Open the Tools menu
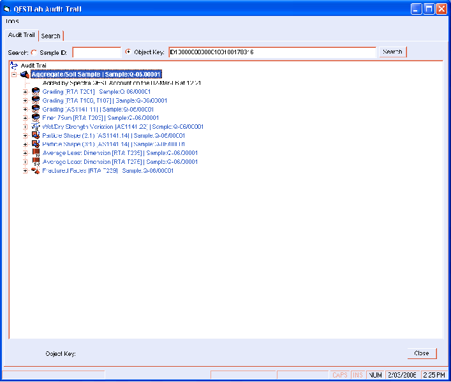The image size is (451, 382). pyautogui.click(x=12, y=21)
